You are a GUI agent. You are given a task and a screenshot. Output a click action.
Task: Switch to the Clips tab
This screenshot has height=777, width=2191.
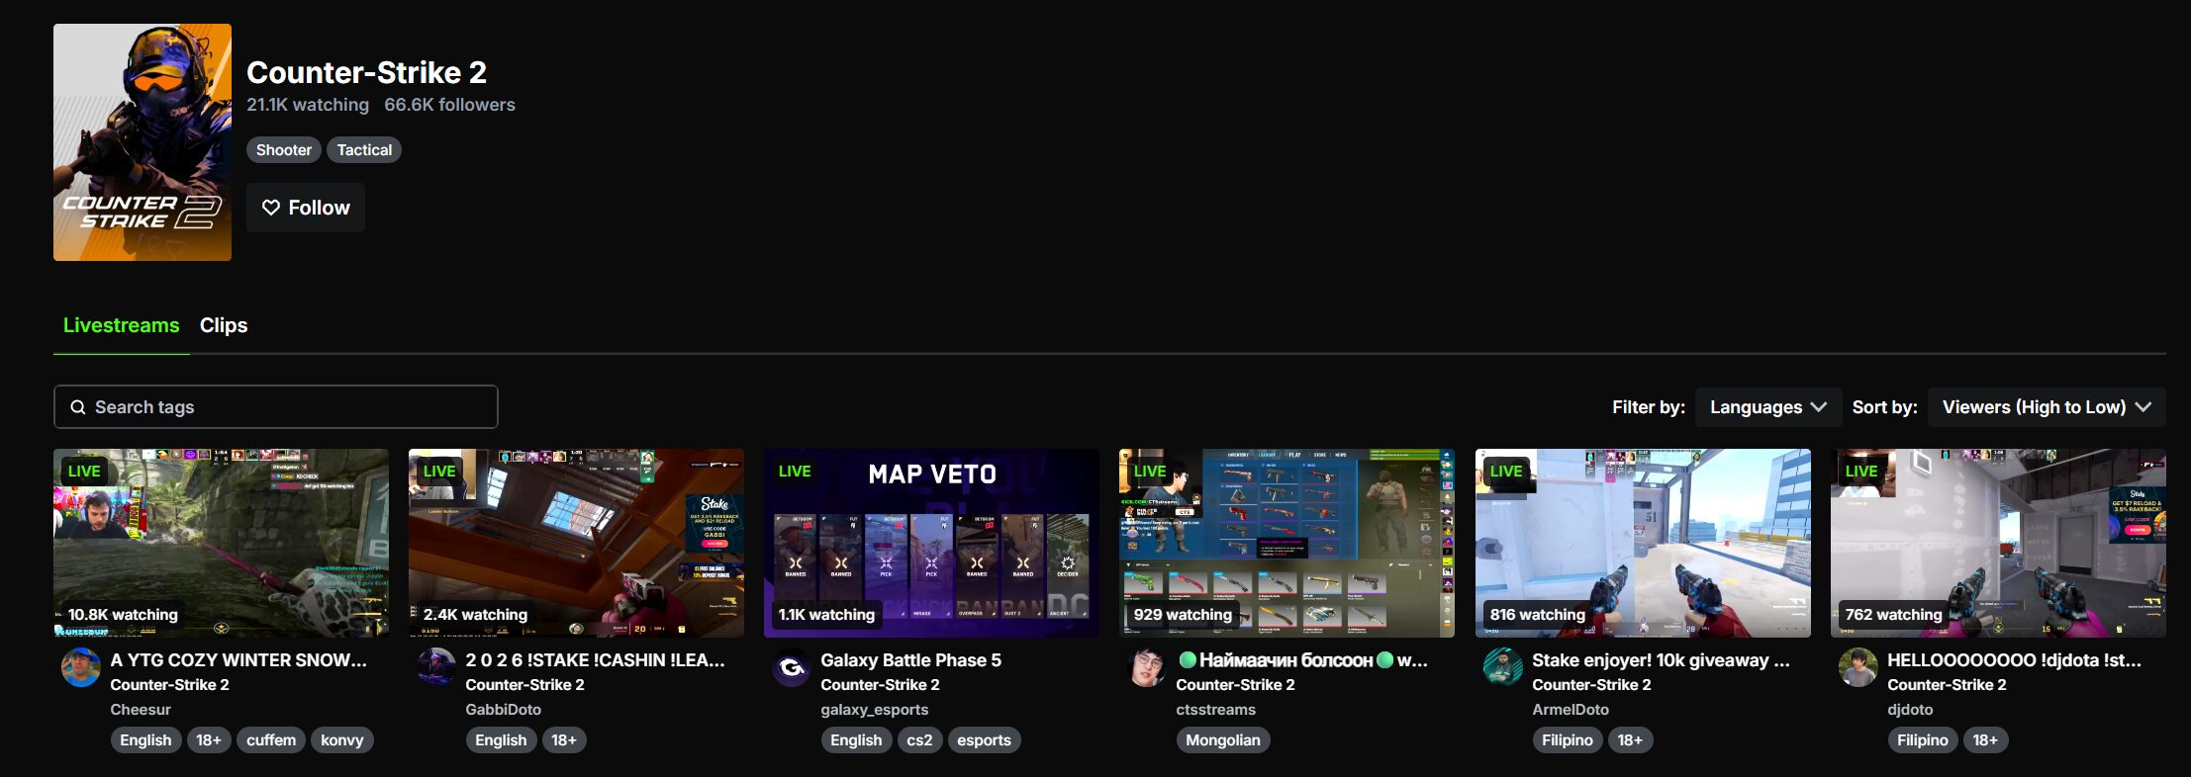pyautogui.click(x=224, y=325)
